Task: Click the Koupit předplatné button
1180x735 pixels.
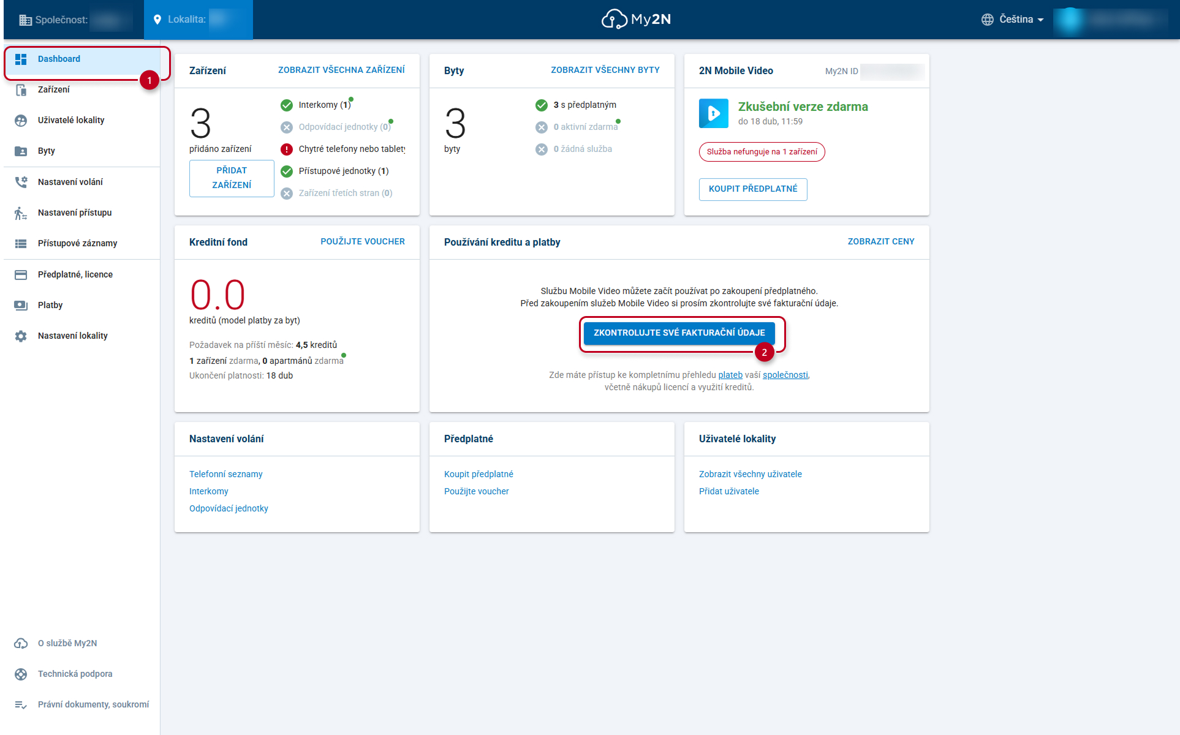Action: coord(753,189)
